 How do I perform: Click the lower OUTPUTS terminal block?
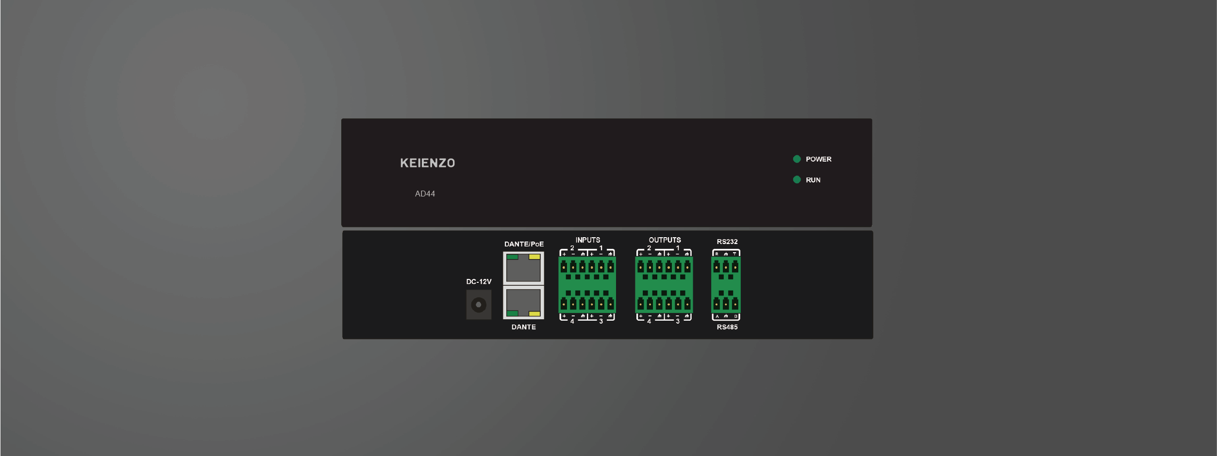(664, 301)
